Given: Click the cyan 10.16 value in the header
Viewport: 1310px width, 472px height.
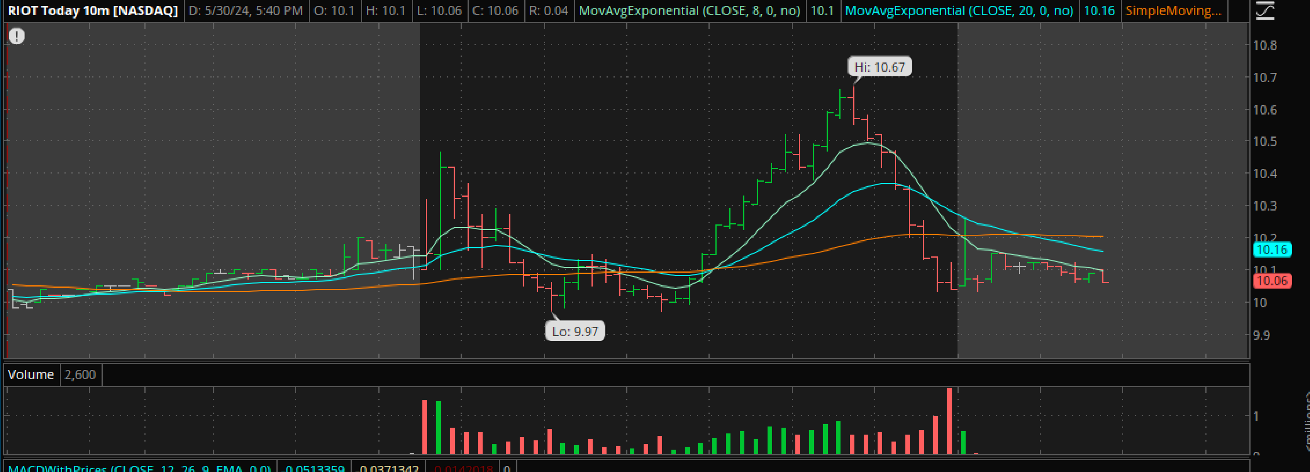Looking at the screenshot, I should [1099, 11].
